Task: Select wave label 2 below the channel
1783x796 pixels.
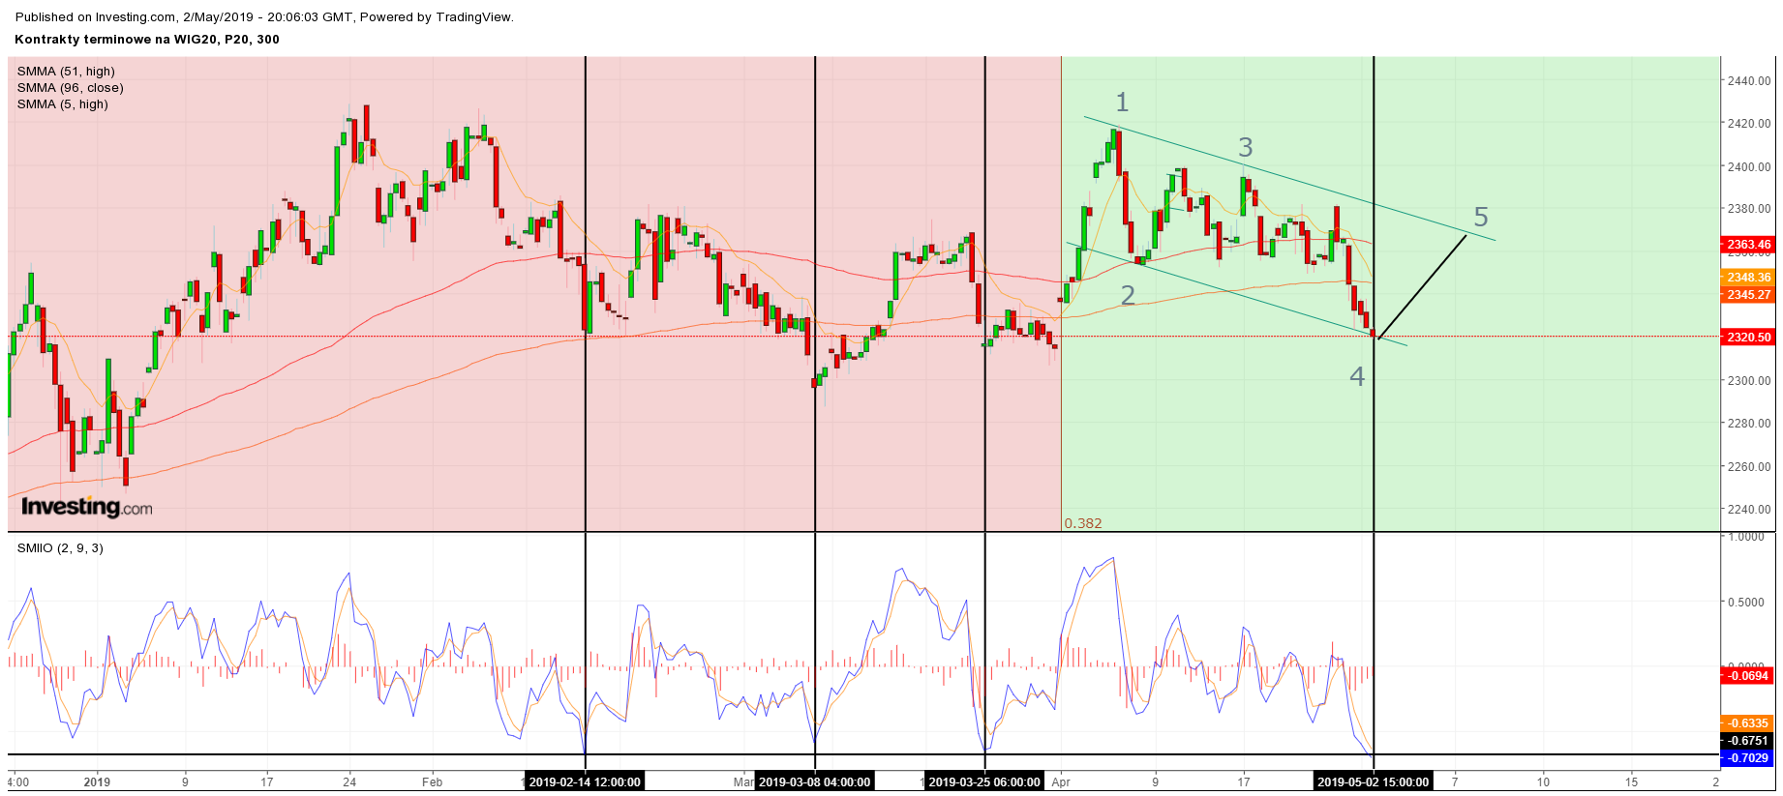Action: [1128, 295]
